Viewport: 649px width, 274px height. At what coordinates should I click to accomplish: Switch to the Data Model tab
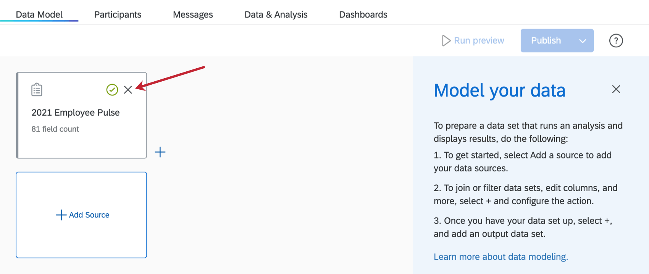39,15
